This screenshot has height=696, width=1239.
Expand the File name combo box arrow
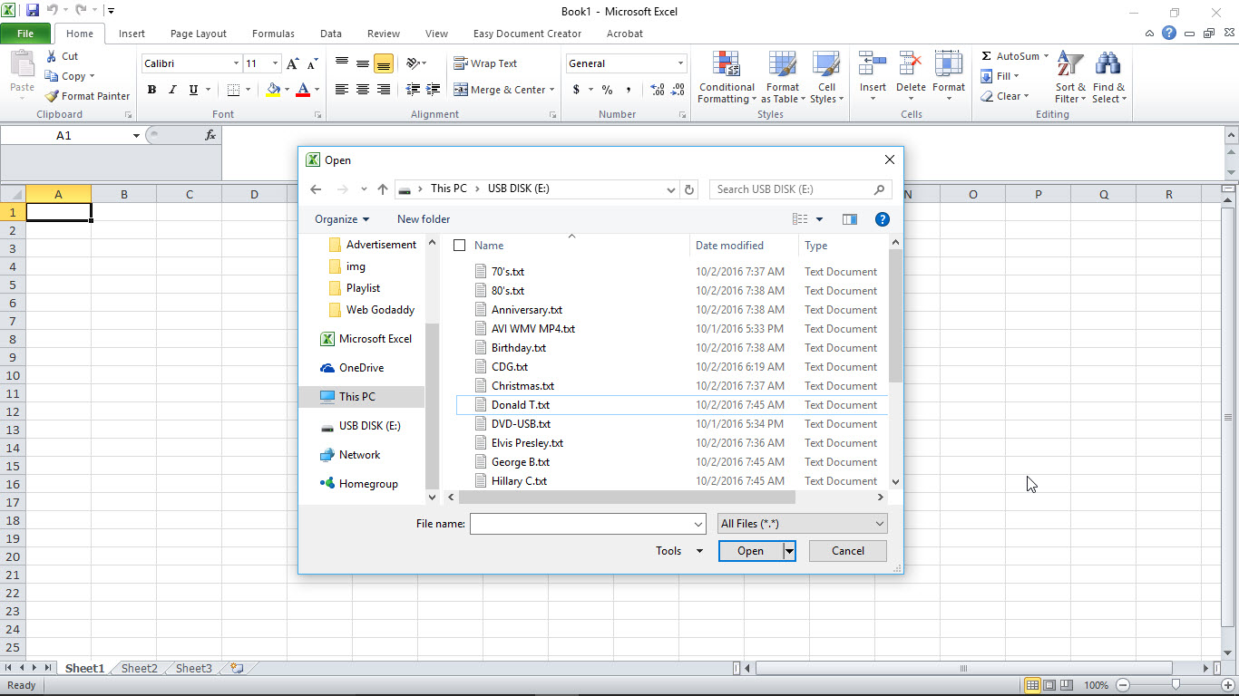click(698, 524)
